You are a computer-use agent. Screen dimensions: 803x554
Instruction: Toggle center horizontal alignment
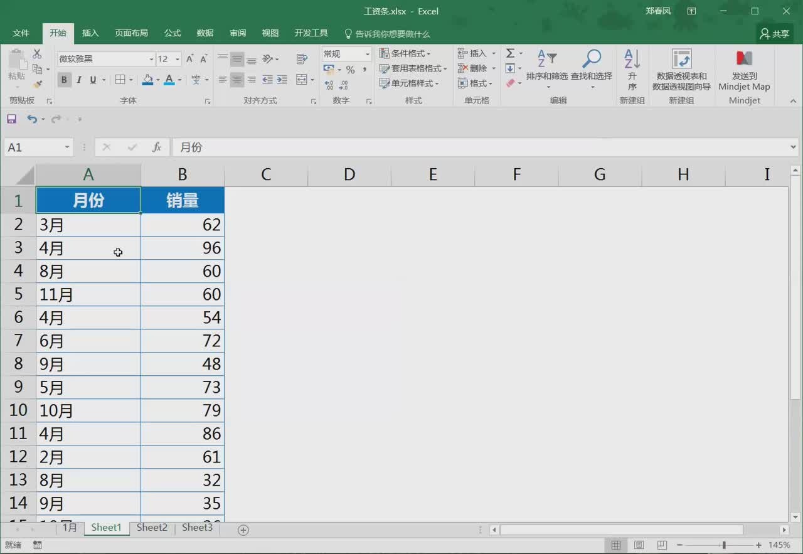[x=237, y=80]
